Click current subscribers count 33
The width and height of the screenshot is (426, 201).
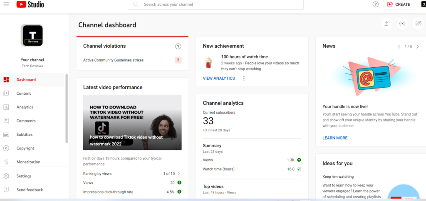(208, 121)
